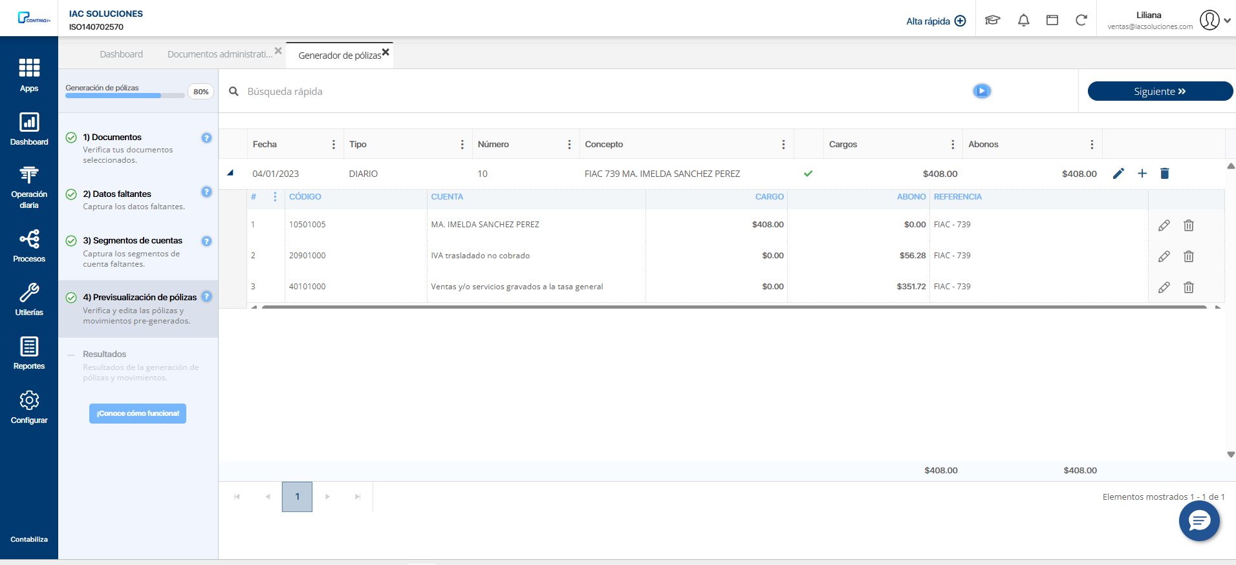
Task: Close the Documentos administrativos tab
Action: click(278, 51)
